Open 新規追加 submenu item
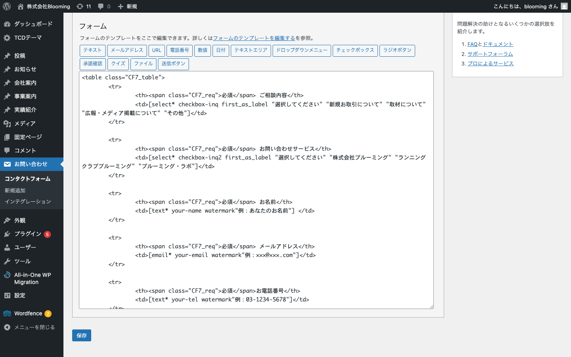The width and height of the screenshot is (571, 357). [x=15, y=190]
